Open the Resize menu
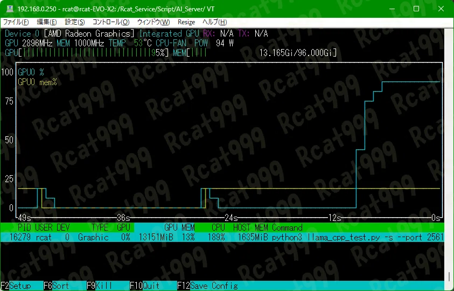 [186, 22]
